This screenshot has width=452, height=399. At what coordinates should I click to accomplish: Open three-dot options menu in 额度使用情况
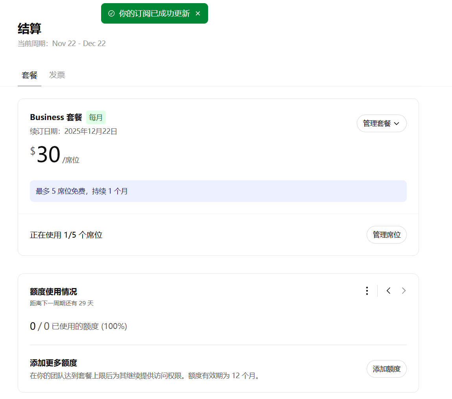367,291
